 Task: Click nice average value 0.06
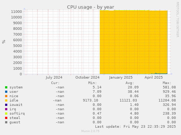134,96
